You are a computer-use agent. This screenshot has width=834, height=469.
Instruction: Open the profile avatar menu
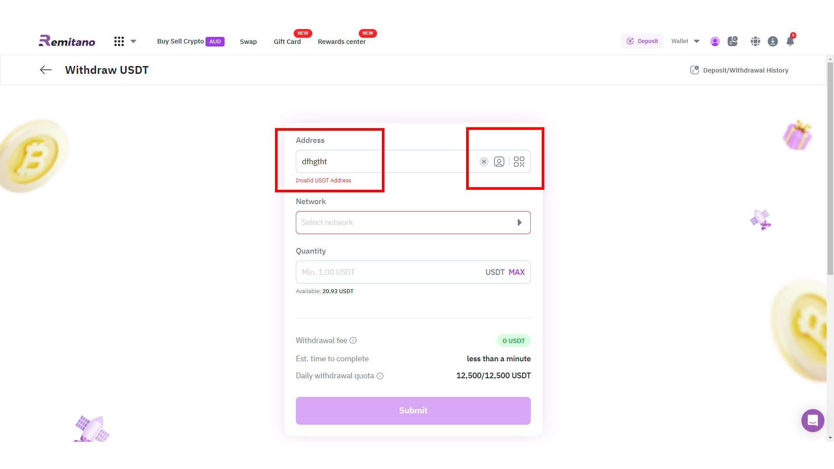[715, 41]
